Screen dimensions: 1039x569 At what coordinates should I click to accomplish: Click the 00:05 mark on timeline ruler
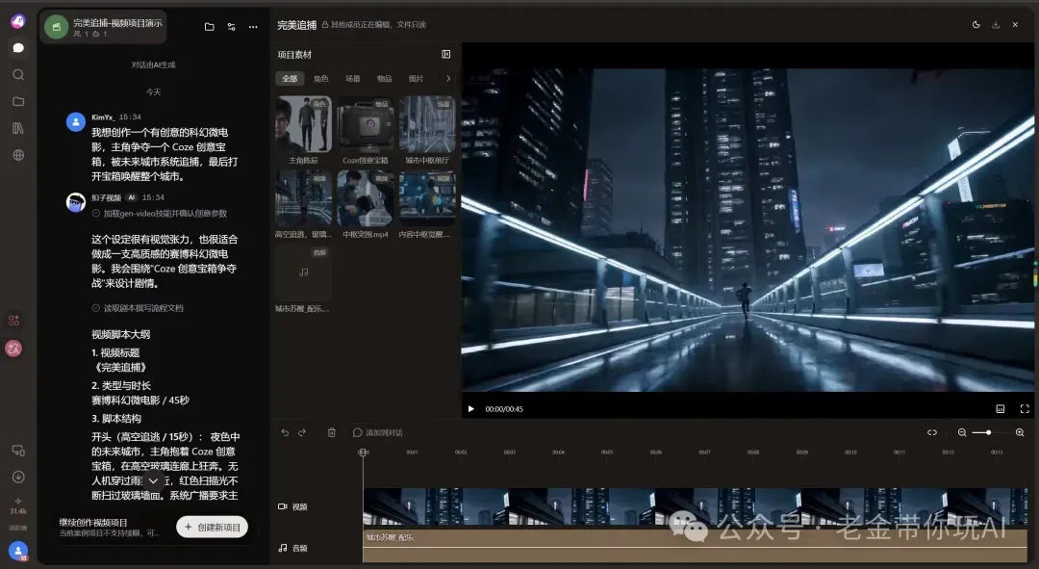[607, 453]
